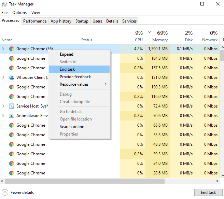Choose Provide feedback in context menu

[x=79, y=77]
